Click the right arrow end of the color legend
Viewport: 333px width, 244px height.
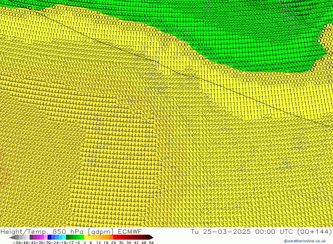coord(152,237)
